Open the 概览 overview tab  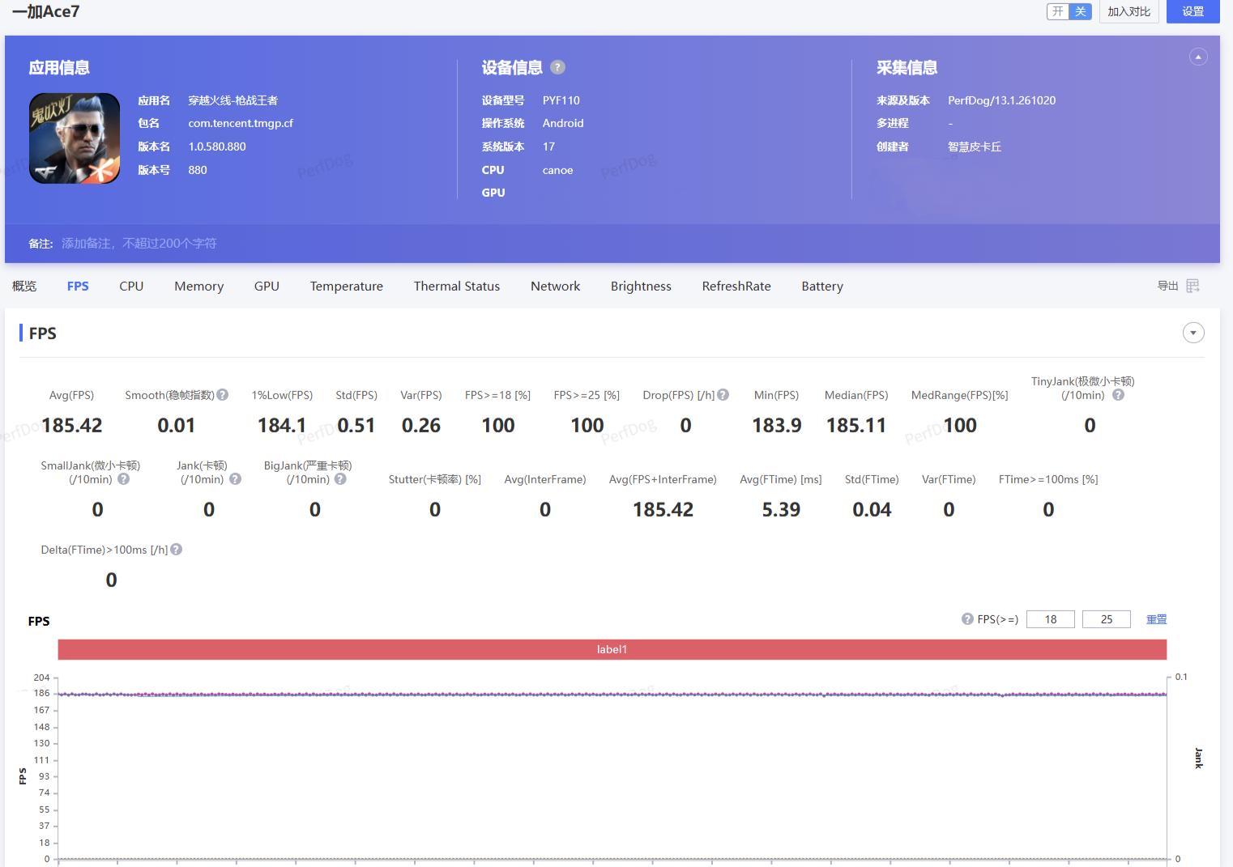click(24, 286)
